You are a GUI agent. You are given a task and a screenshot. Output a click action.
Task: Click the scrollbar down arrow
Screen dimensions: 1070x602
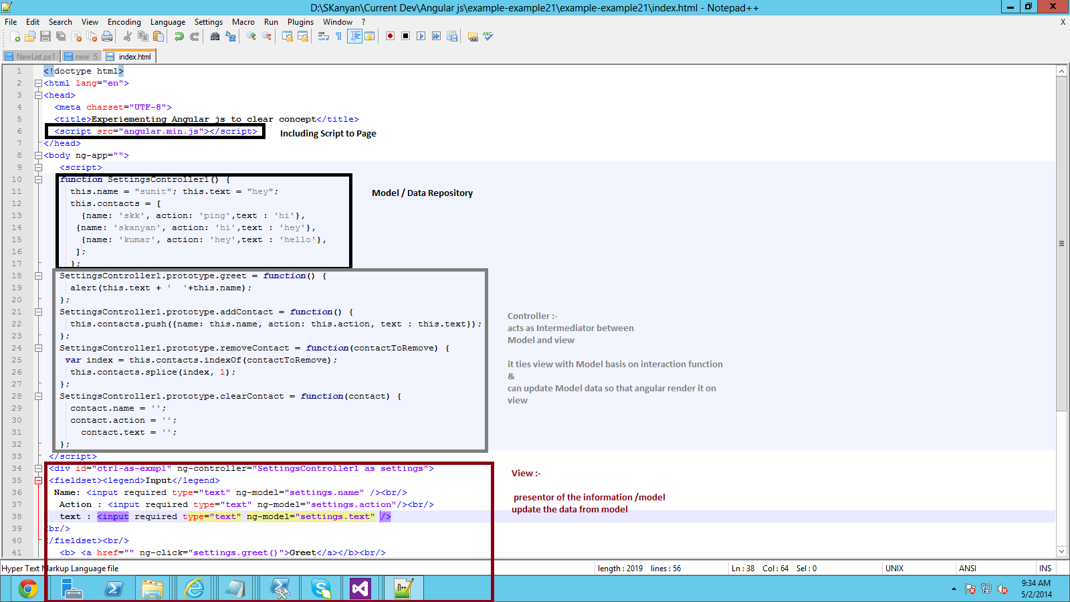[1061, 552]
